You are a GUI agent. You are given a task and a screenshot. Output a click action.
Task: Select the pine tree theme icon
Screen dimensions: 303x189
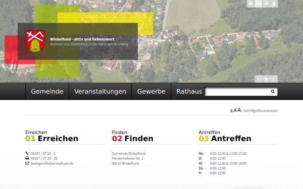tap(274, 4)
